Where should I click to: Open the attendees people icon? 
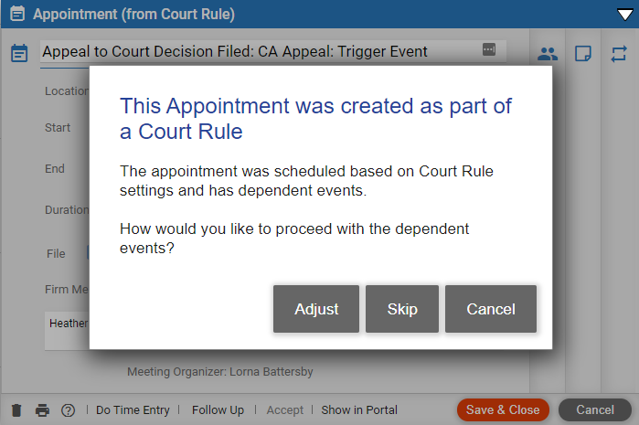coord(548,54)
